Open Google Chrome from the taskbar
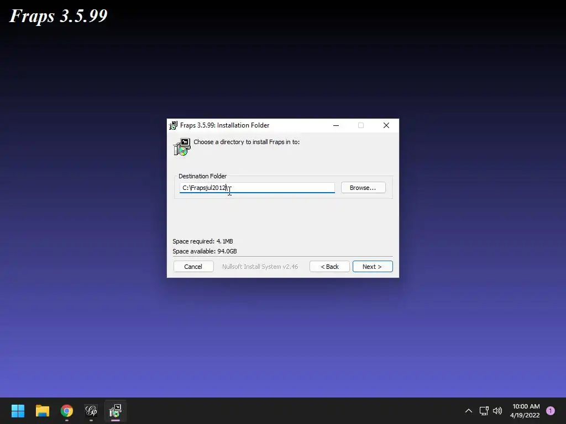The height and width of the screenshot is (424, 566). tap(67, 411)
